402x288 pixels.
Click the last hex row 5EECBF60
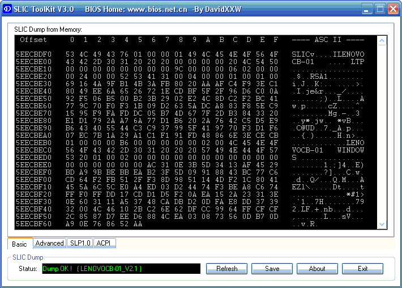tap(190, 224)
